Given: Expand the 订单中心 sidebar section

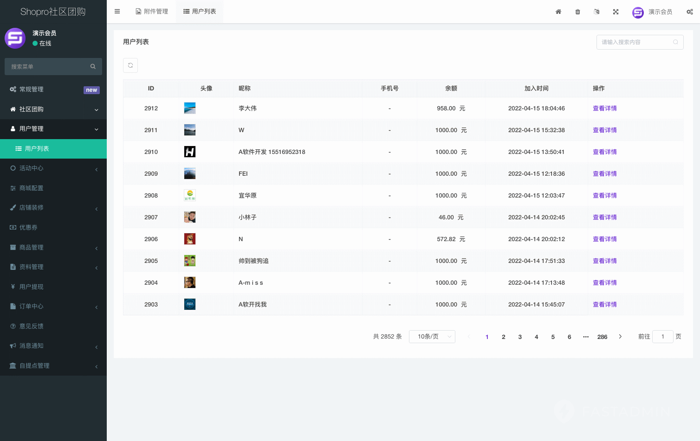Looking at the screenshot, I should coord(53,306).
